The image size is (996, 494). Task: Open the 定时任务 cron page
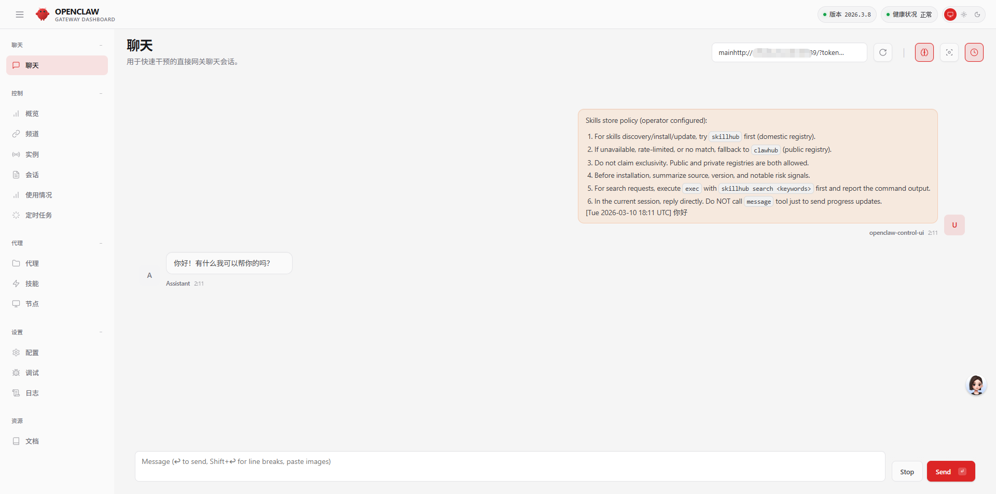(38, 215)
